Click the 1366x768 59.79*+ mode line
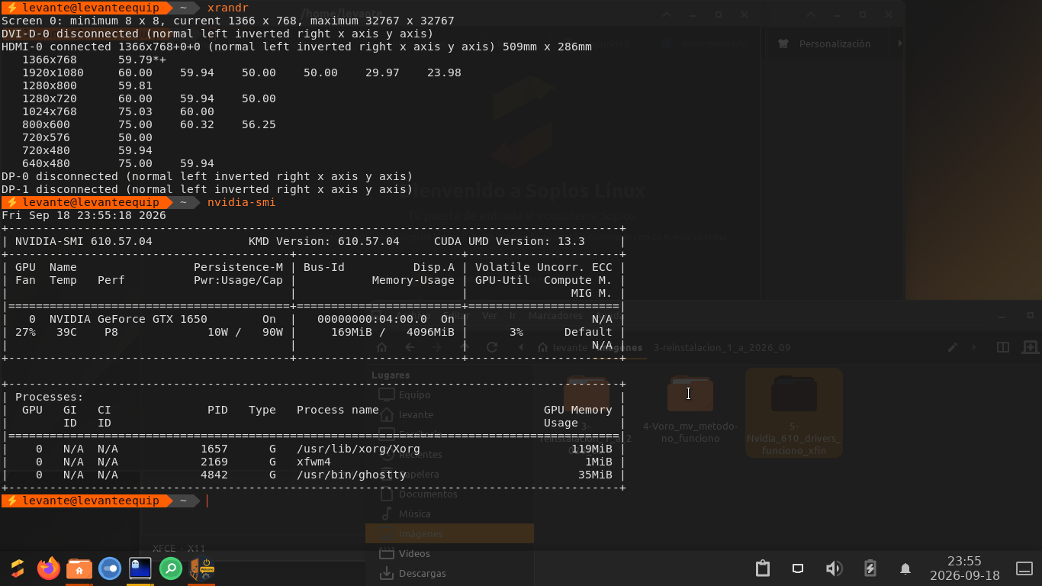The width and height of the screenshot is (1042, 586). (94, 60)
